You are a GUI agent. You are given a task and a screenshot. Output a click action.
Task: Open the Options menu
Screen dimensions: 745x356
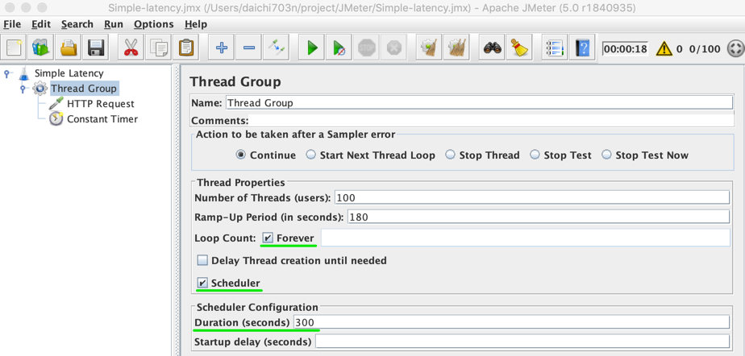tap(154, 24)
